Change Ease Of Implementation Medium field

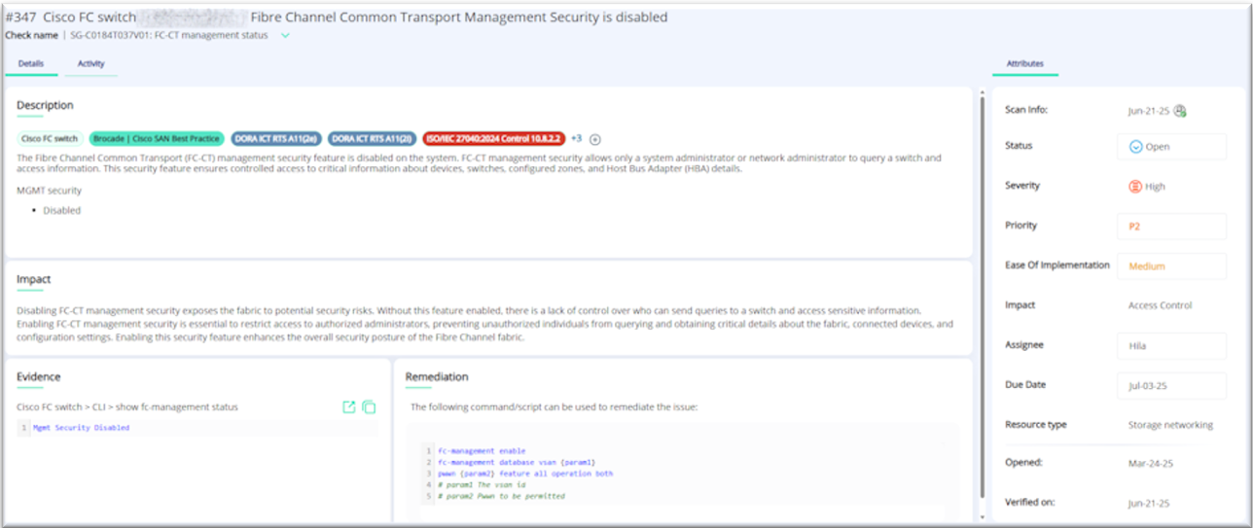click(1171, 266)
